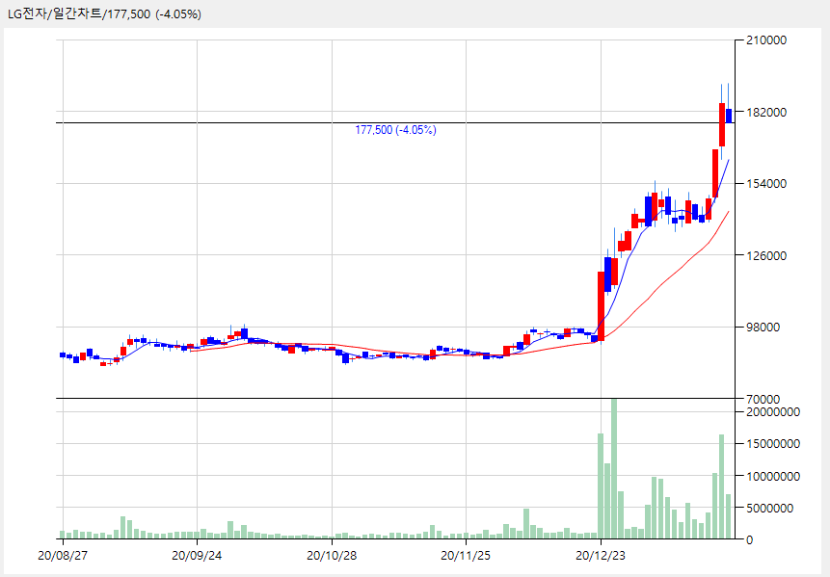Select the 20/11/25 date label
Image resolution: width=830 pixels, height=577 pixels.
[466, 555]
